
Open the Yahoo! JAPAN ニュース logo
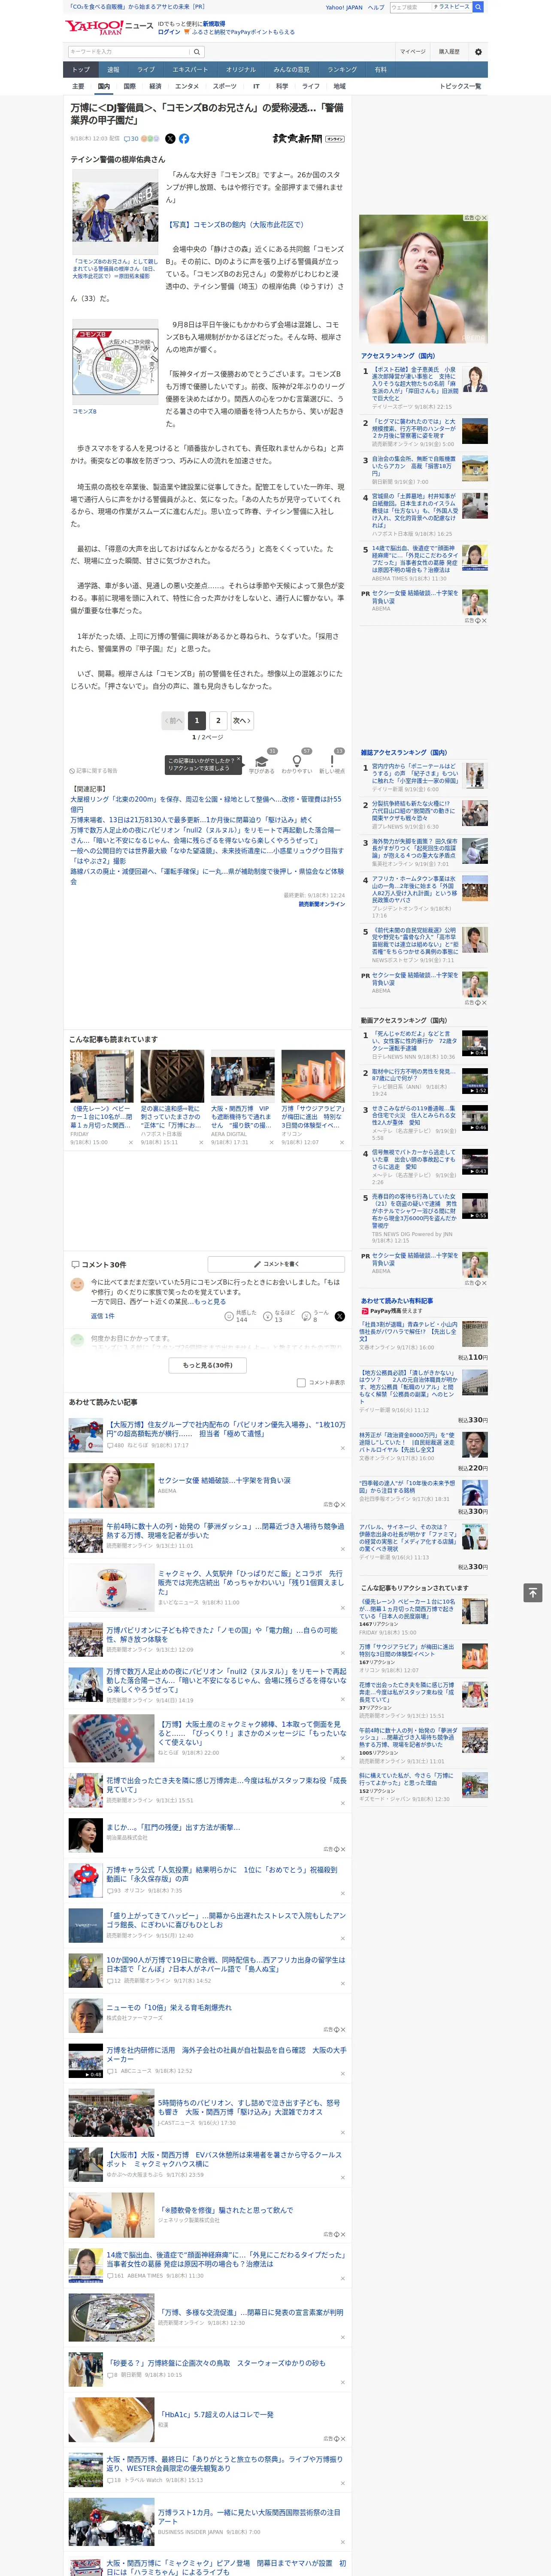coord(109,27)
